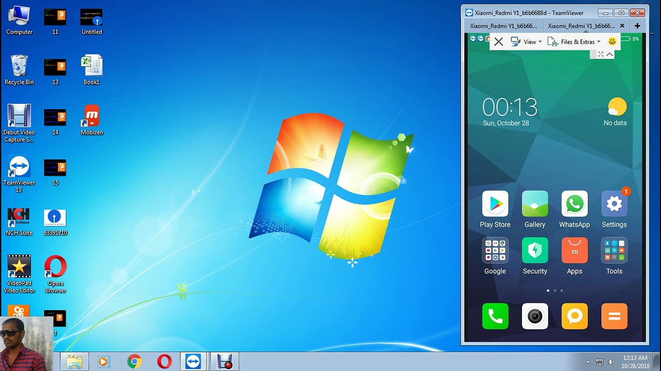
Task: Select the TeamViewer 13 desktop shortcut
Action: [19, 175]
